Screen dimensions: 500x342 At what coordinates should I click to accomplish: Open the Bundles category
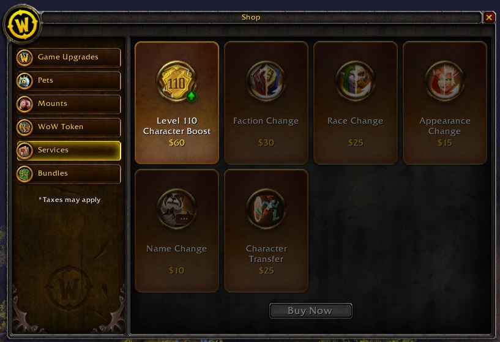(x=69, y=174)
